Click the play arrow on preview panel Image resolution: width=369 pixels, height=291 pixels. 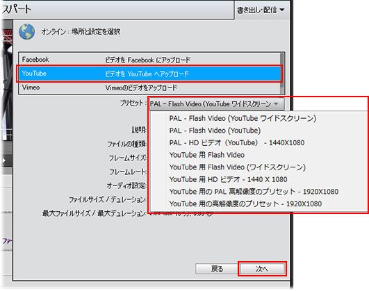3,160
